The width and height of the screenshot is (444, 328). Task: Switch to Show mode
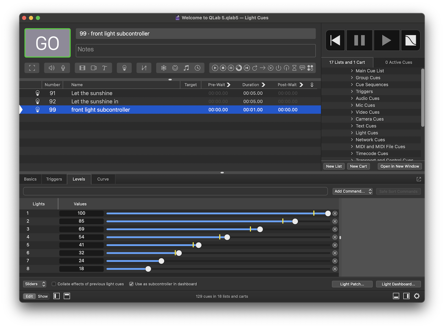43,296
